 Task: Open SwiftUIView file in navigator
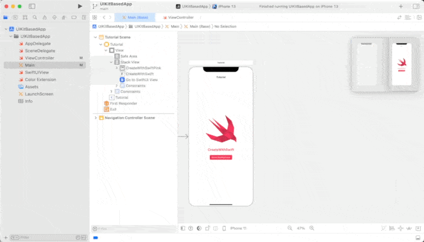click(x=37, y=72)
